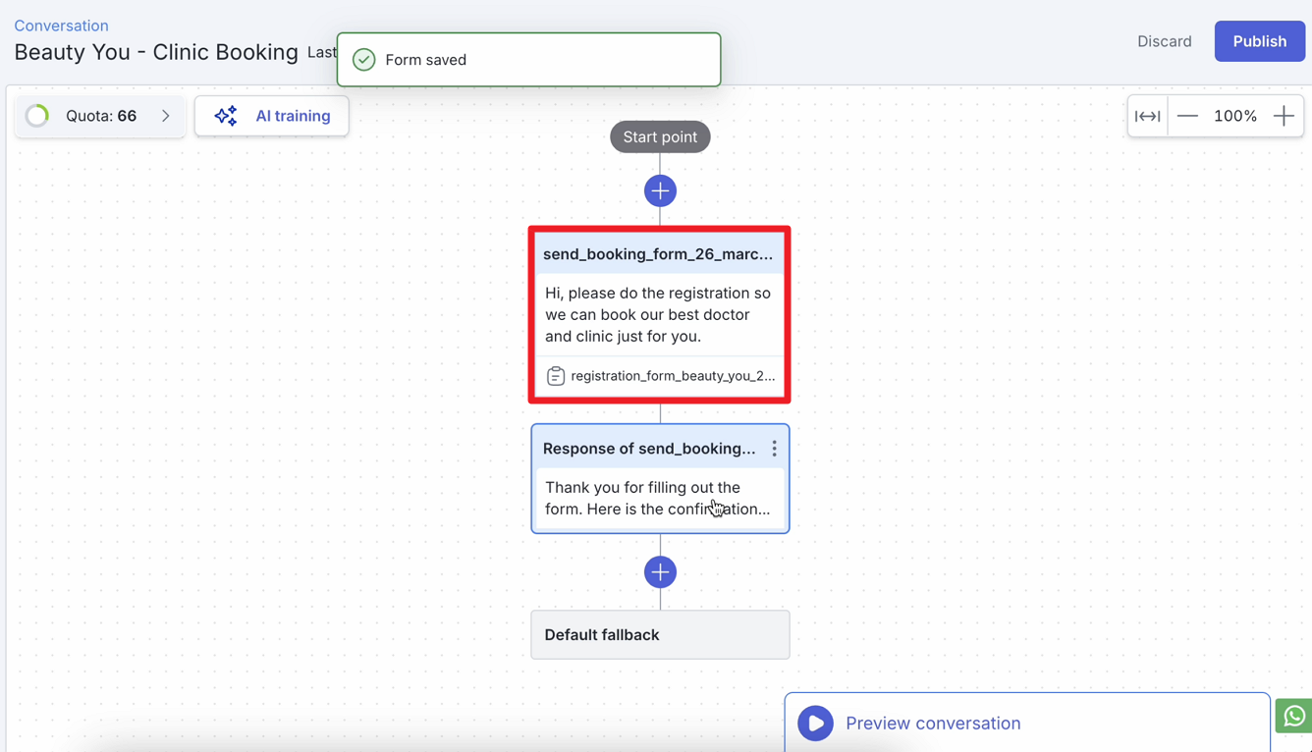The image size is (1312, 752).
Task: Zoom out using the minus icon
Action: (1187, 116)
